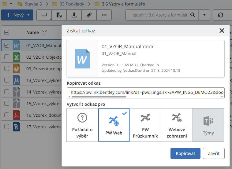
Task: Click left scroll arrow of URL field
Action: [x=69, y=97]
